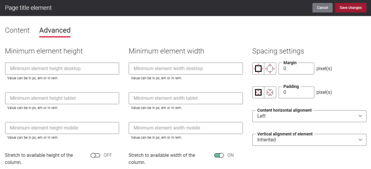
Task: Expand Vertical alignment of element dropdown
Action: [309, 140]
